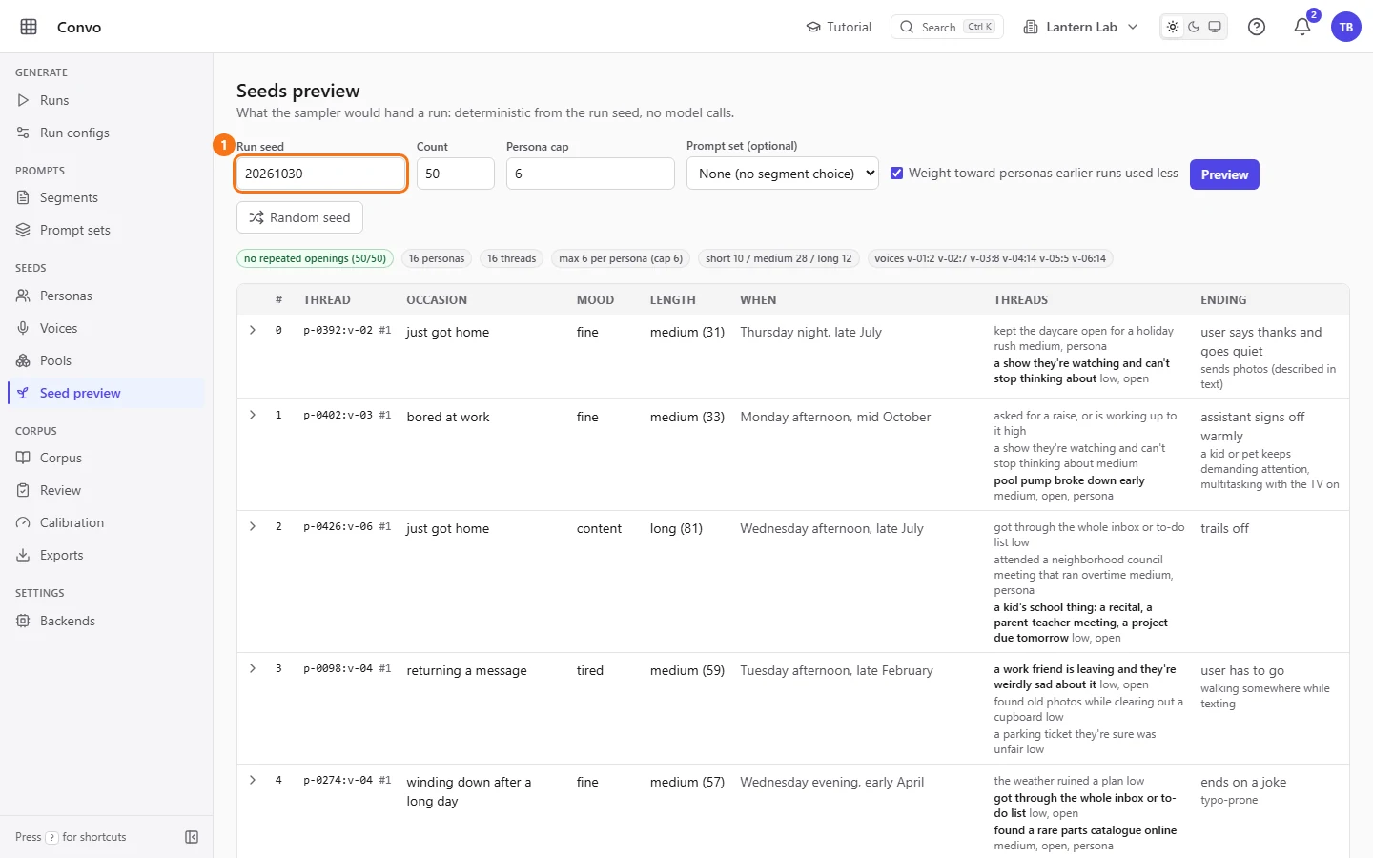The height and width of the screenshot is (858, 1373).
Task: Click the shortcuts '?' key hint
Action: click(x=51, y=837)
